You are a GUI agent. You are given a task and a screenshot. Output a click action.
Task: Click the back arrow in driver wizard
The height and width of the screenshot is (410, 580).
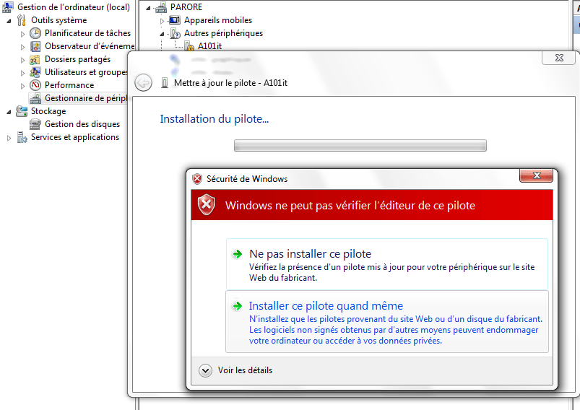point(144,83)
